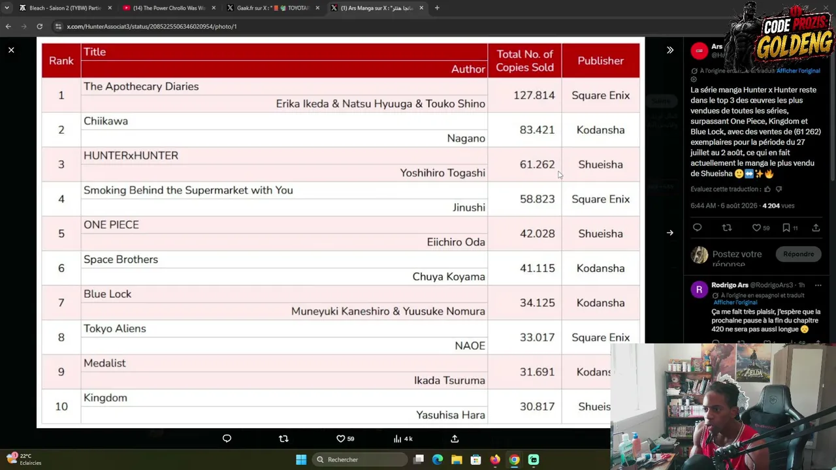Screen dimensions: 836x470
Task: Go back to the previous page
Action: pos(8,26)
